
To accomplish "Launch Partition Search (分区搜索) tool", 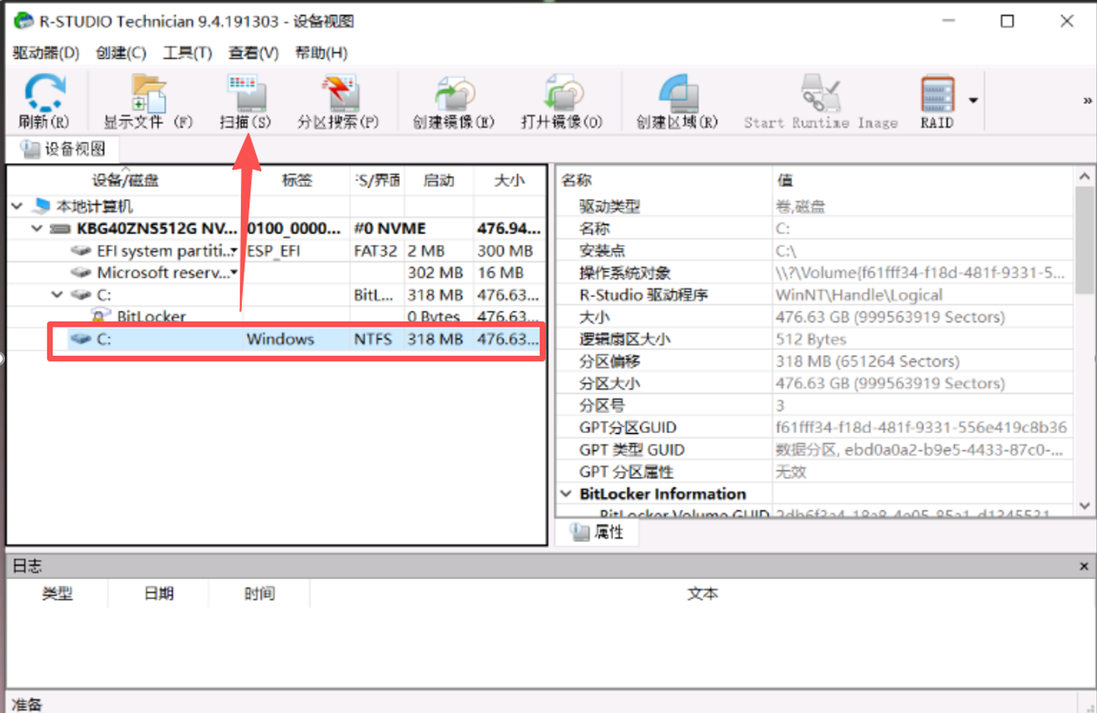I will point(338,101).
